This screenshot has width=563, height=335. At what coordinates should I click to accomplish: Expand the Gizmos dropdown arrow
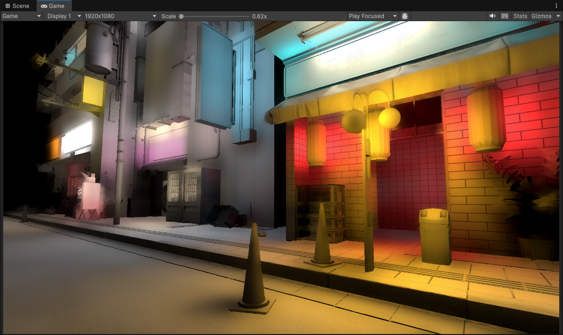[558, 16]
